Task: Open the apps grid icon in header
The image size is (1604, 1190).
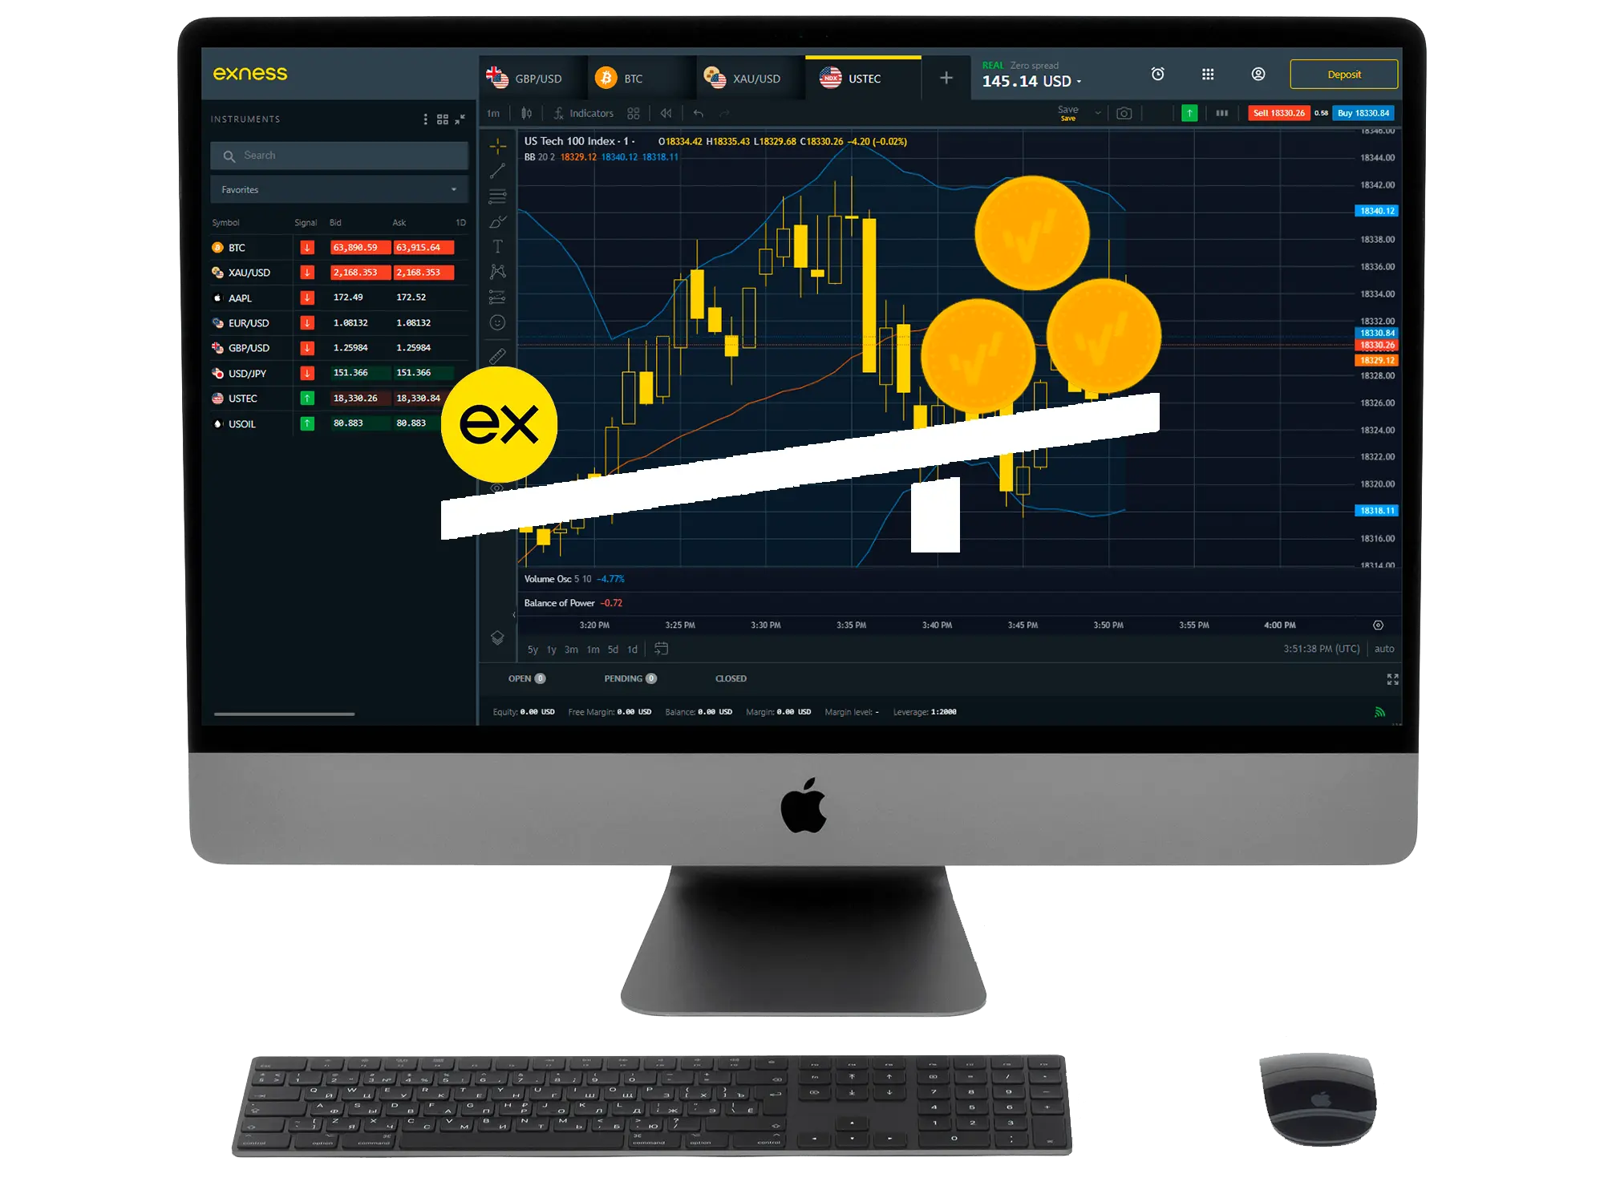Action: tap(1206, 78)
